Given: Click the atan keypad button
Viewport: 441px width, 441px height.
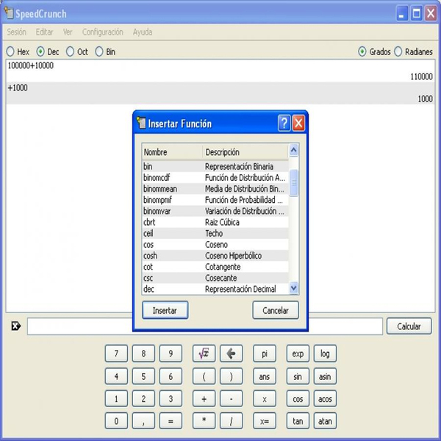Looking at the screenshot, I should pos(325,420).
